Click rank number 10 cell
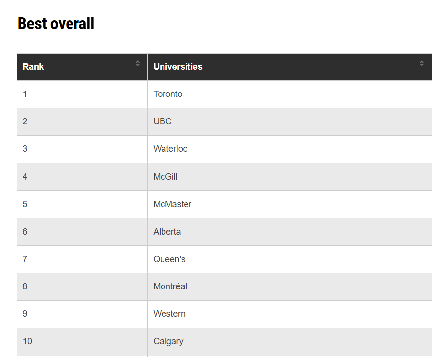This screenshot has width=445, height=357. coord(82,342)
